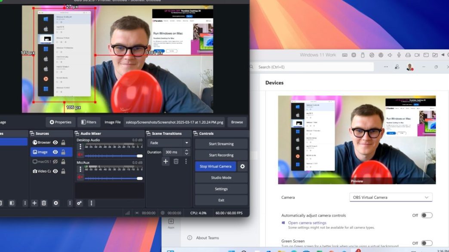Open virtual camera settings gear
Image resolution: width=449 pixels, height=252 pixels.
243,167
